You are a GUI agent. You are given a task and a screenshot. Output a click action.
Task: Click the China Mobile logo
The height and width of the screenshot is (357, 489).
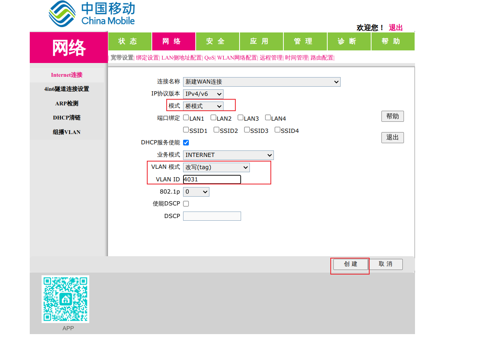point(92,14)
